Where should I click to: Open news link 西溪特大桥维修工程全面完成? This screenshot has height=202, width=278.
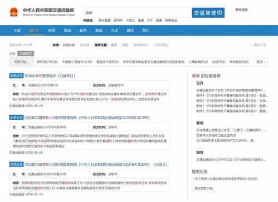click(216, 135)
